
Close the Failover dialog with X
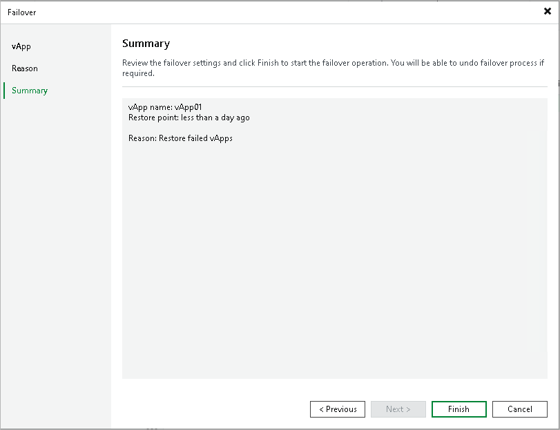pos(547,12)
